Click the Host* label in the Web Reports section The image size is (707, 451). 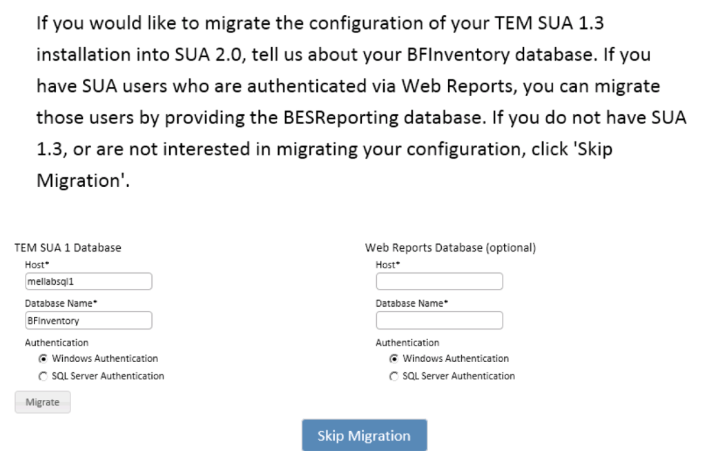(x=388, y=264)
